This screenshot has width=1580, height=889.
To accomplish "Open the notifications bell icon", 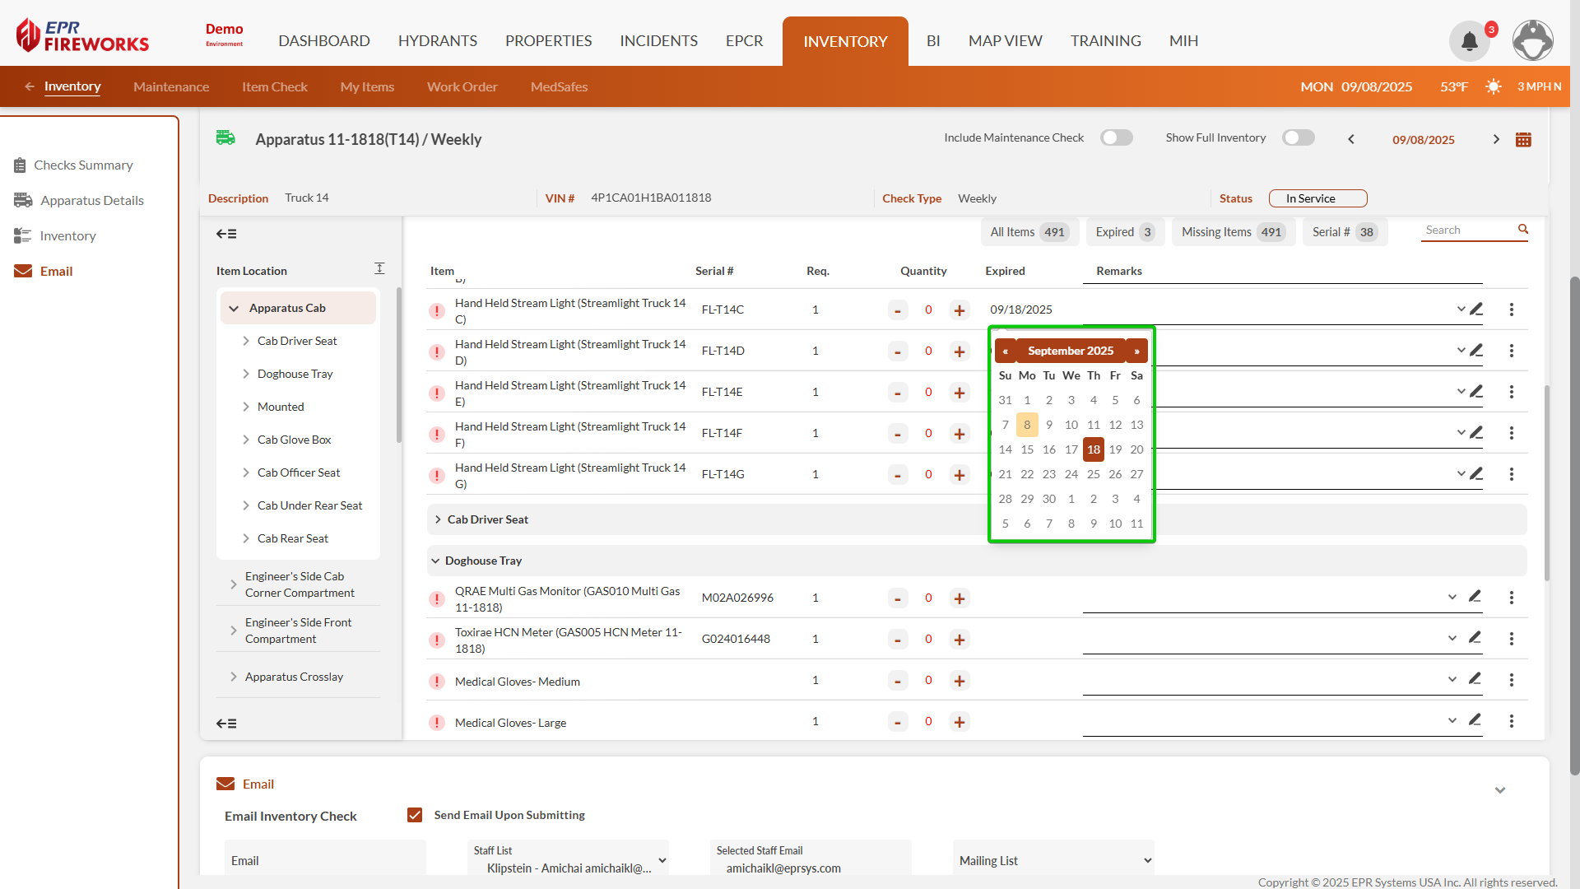I will point(1469,41).
